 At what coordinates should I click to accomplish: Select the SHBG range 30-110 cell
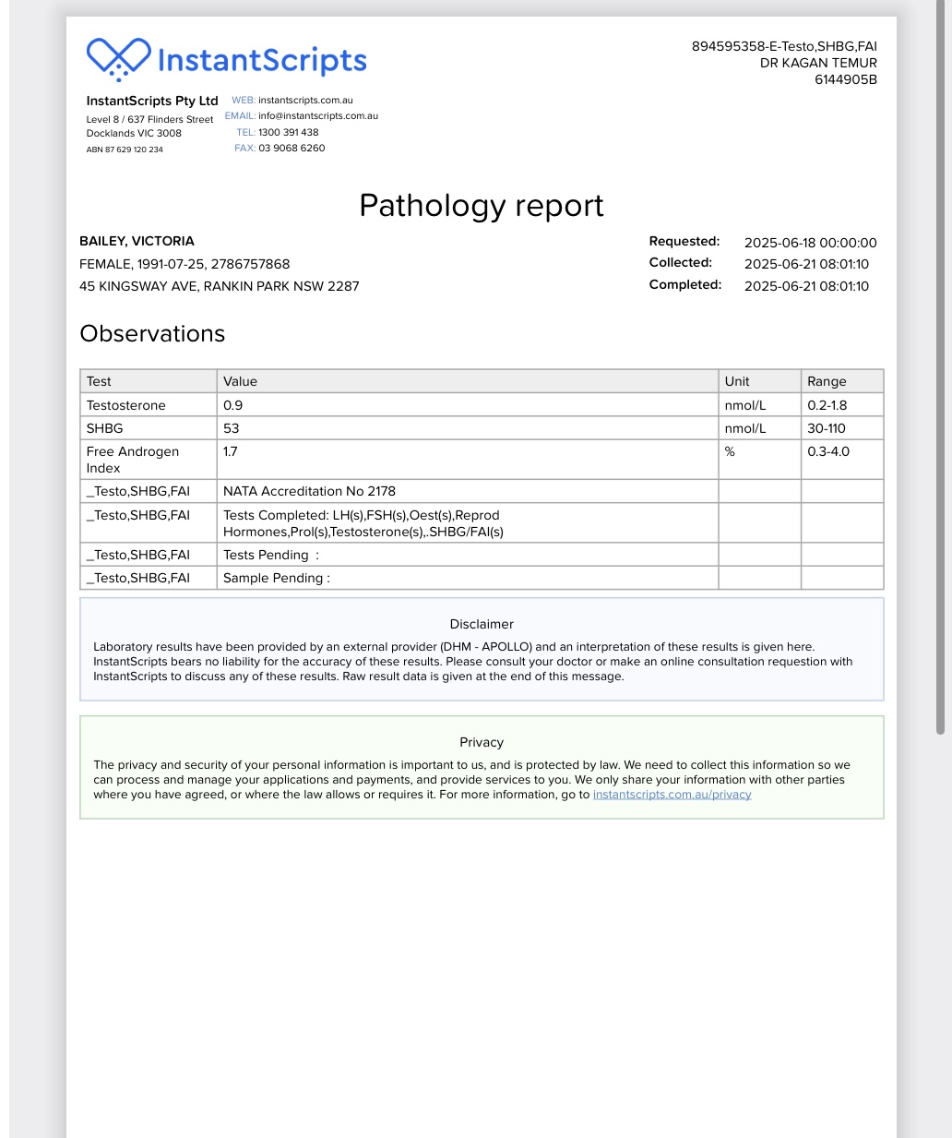tap(827, 428)
